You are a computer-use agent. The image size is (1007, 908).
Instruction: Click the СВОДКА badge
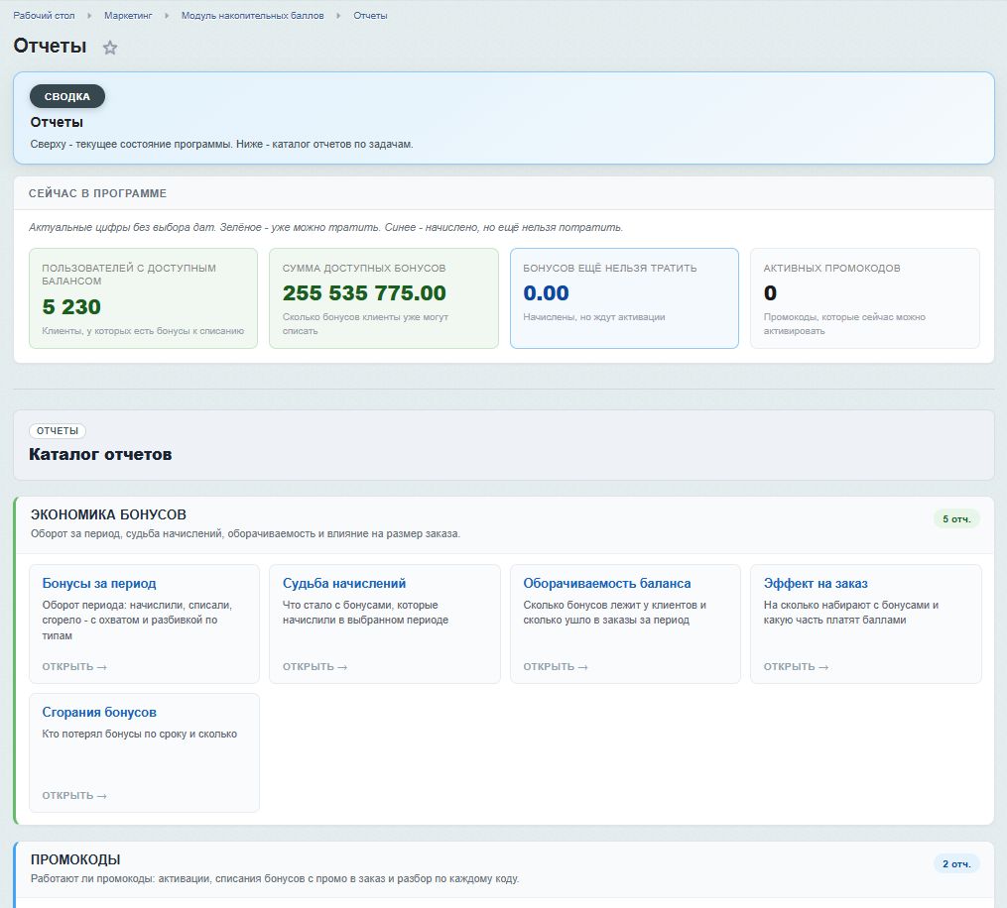coord(67,96)
